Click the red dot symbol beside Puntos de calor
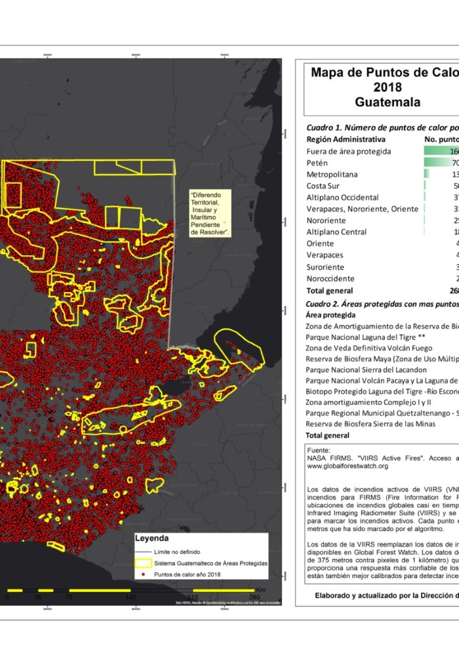The image size is (459, 666). (x=143, y=574)
